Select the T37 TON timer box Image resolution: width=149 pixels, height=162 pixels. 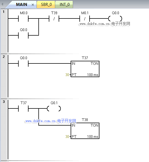pos(85,69)
